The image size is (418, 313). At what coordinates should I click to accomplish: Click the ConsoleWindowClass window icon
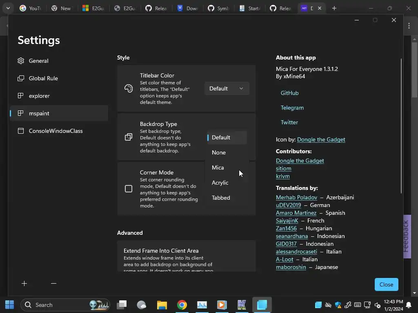pos(20,131)
